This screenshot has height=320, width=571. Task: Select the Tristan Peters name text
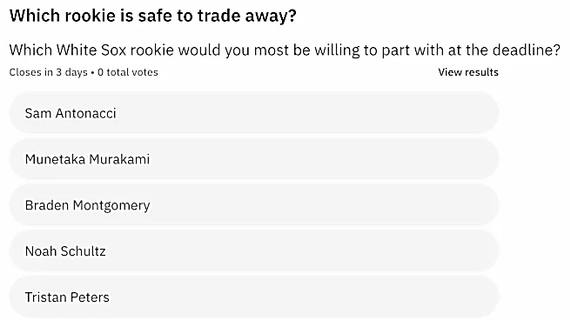coord(67,297)
